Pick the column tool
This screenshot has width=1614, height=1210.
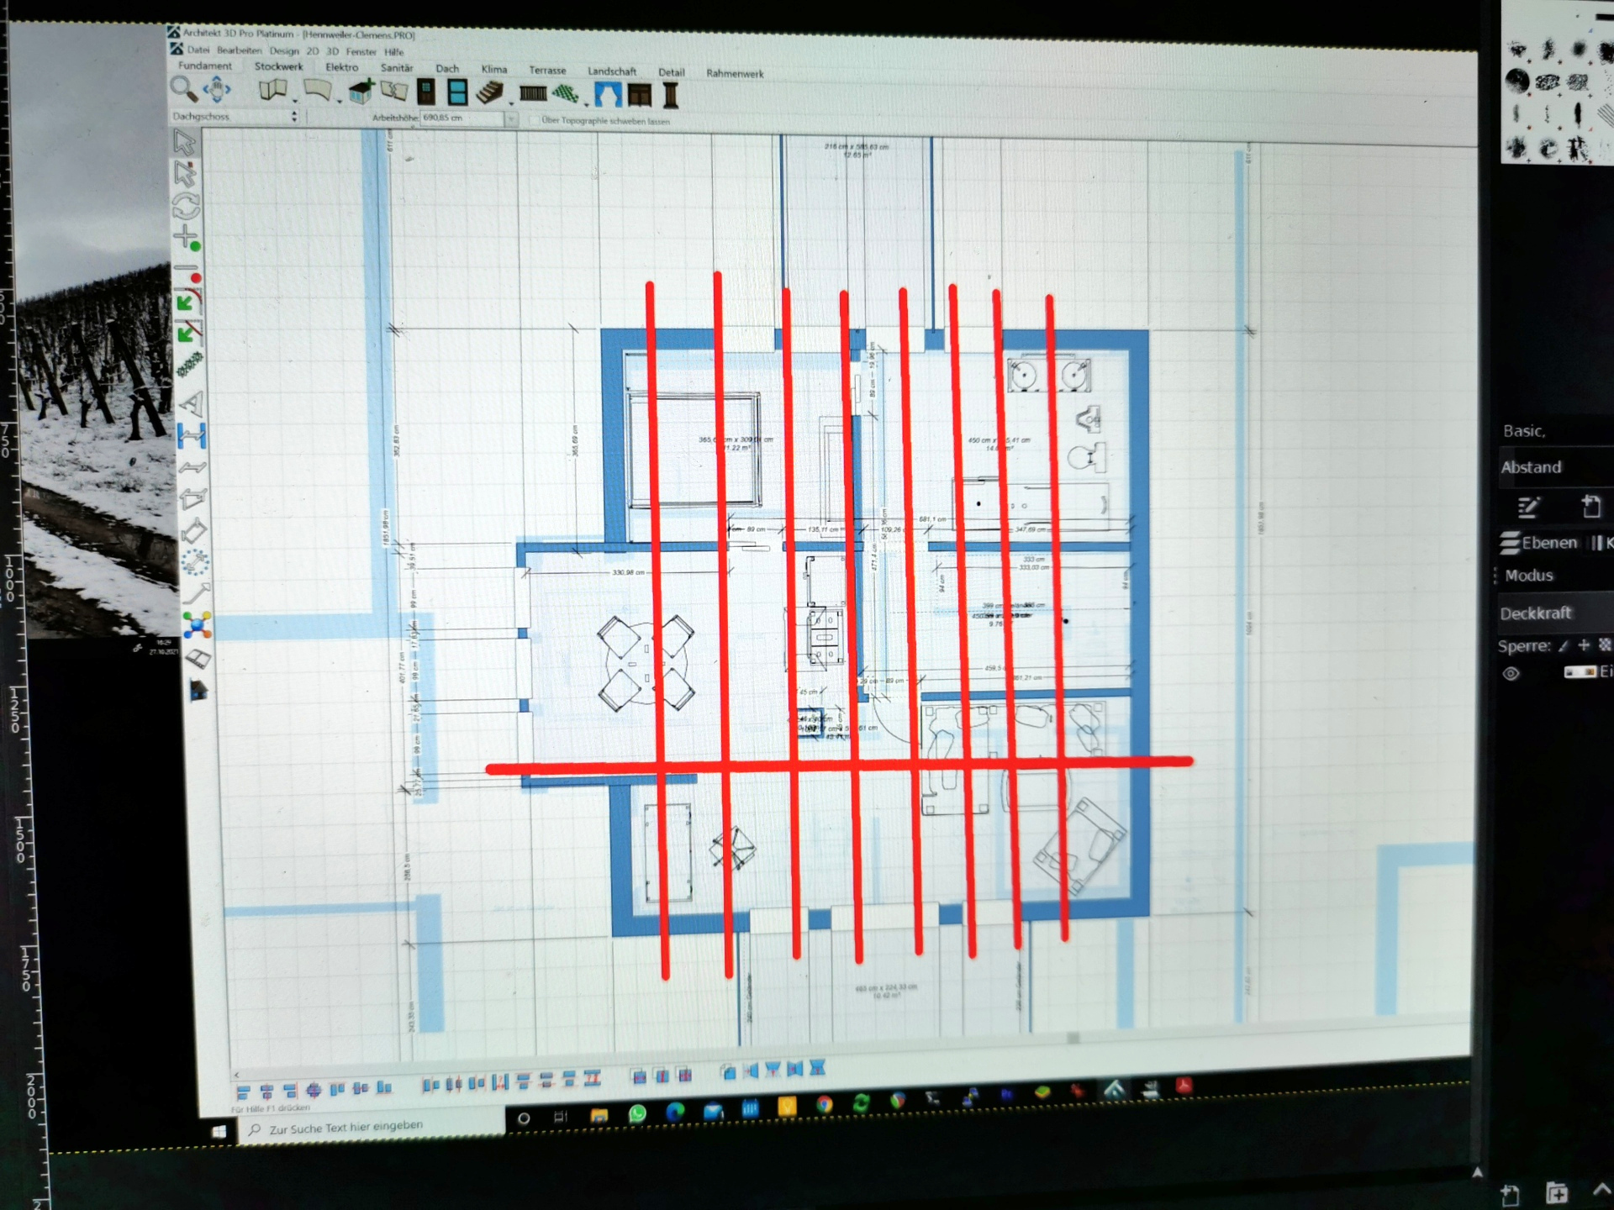click(671, 95)
